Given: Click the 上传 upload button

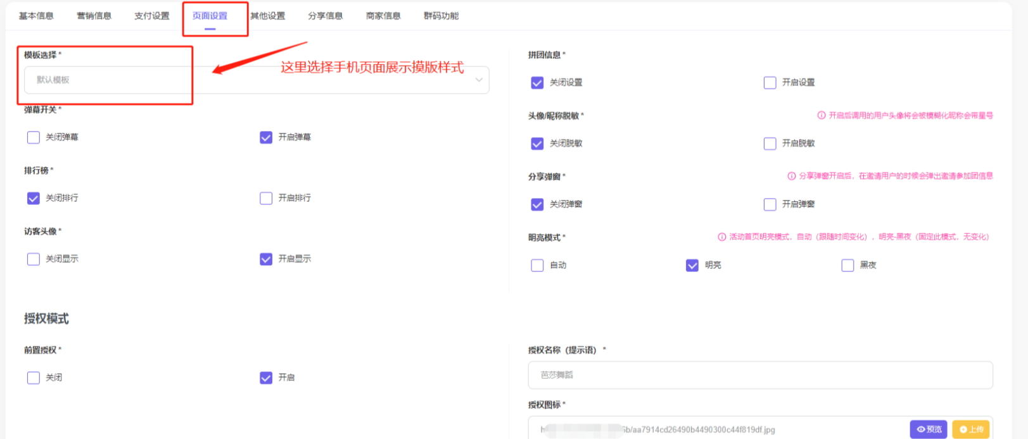Looking at the screenshot, I should [971, 430].
